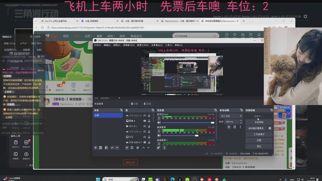
Task: Open 设置 in OBS controls panel
Action: 259,140
